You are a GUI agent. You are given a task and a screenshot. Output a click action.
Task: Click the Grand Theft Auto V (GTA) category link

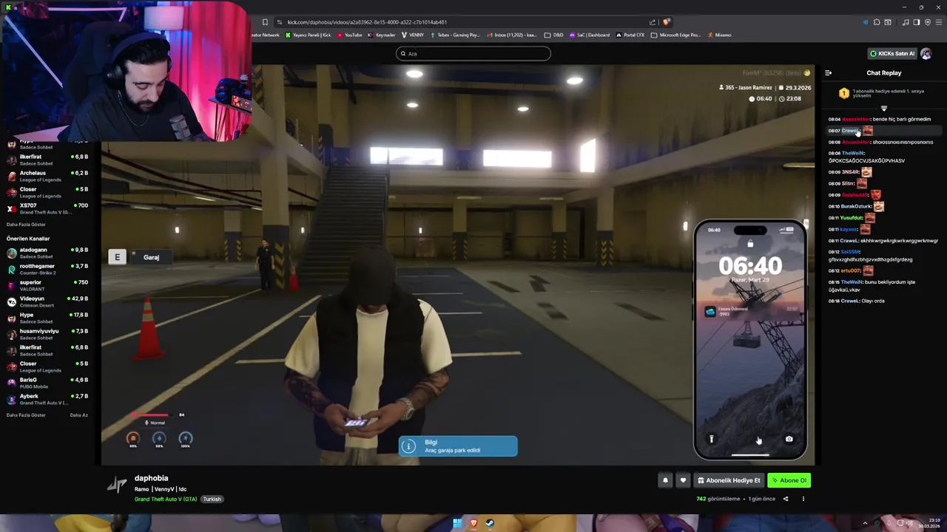click(166, 499)
